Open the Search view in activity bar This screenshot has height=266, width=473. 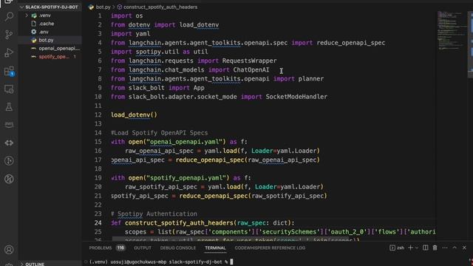[9, 16]
